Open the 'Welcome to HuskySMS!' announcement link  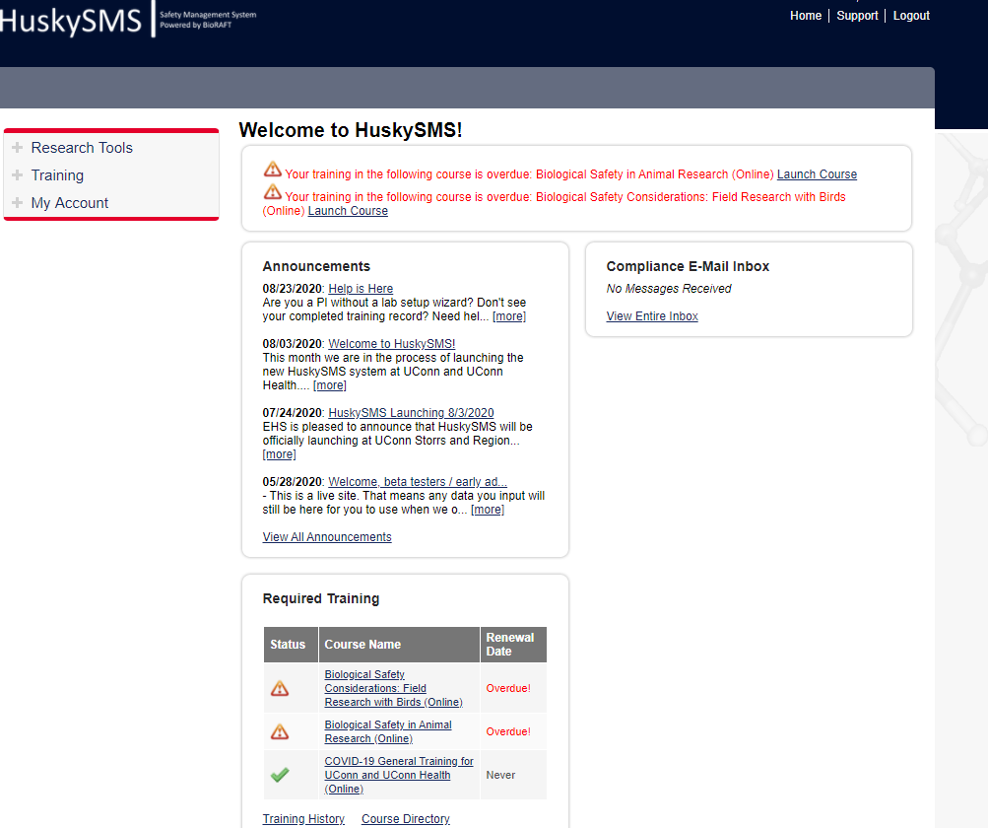click(x=391, y=344)
